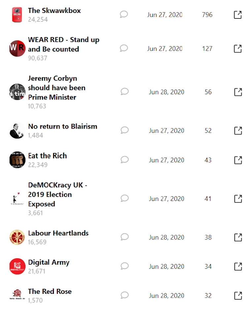Open external link for Digital Army
Image resolution: width=249 pixels, height=311 pixels.
click(238, 266)
